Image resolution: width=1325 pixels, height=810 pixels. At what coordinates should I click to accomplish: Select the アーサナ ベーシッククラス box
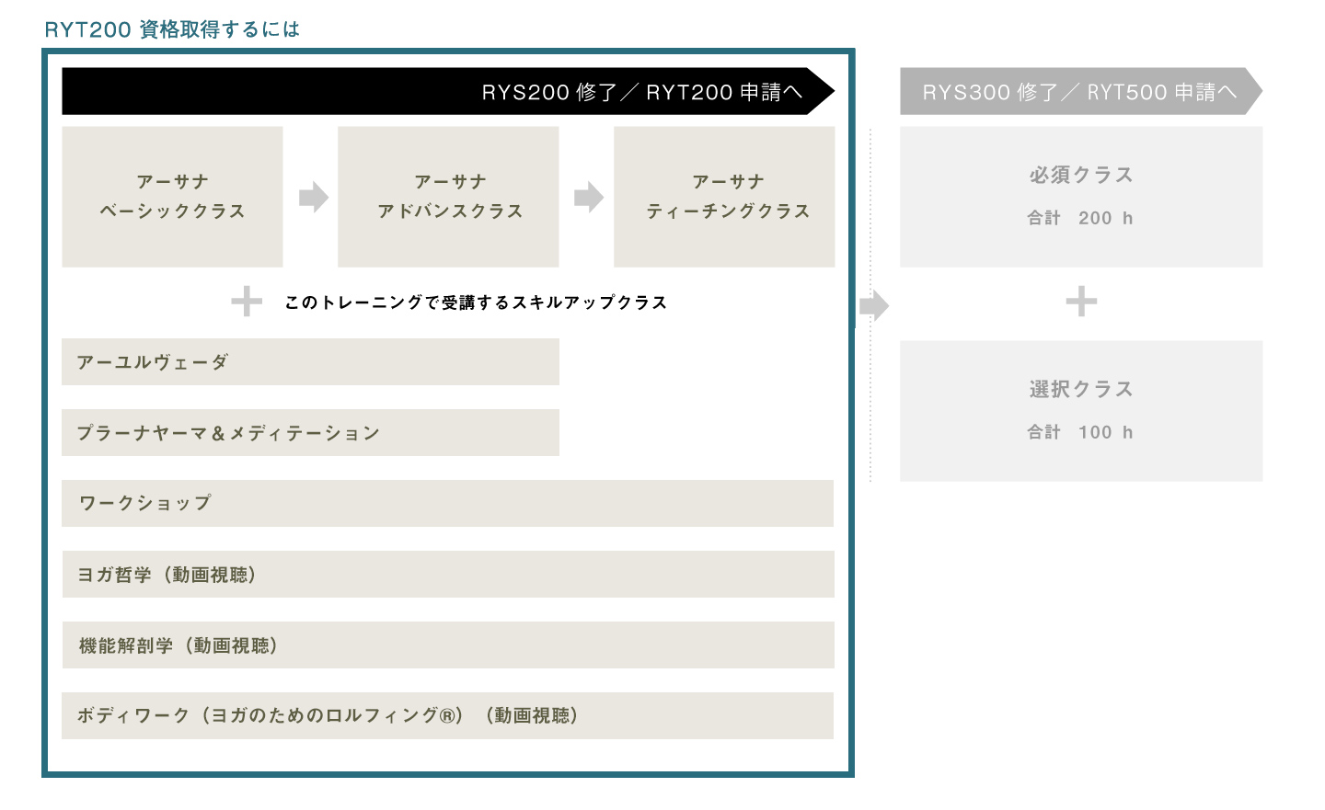coord(172,197)
